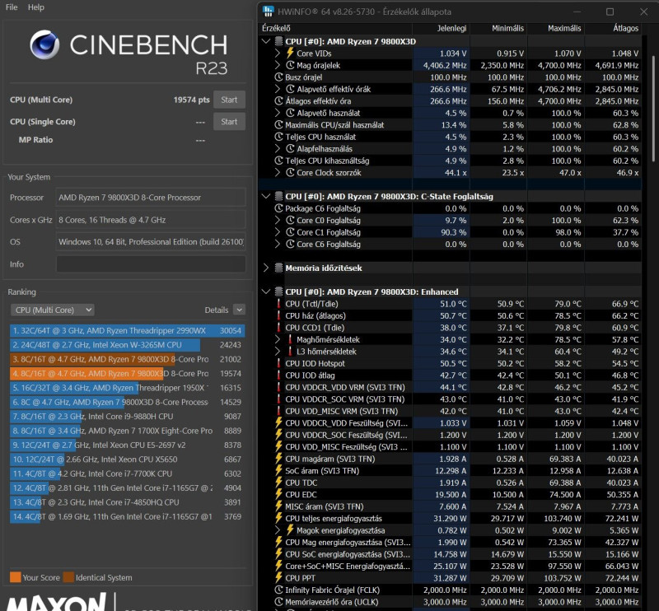Collapse the C-State Foglaltság group

tap(265, 196)
